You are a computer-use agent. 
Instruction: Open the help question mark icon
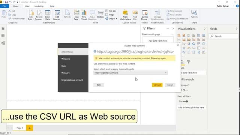point(237,6)
